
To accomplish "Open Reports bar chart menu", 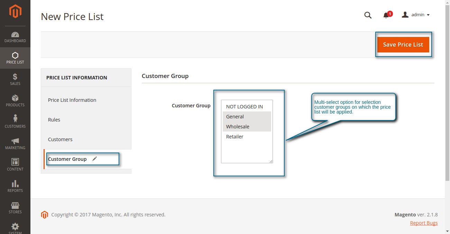I will (15, 186).
